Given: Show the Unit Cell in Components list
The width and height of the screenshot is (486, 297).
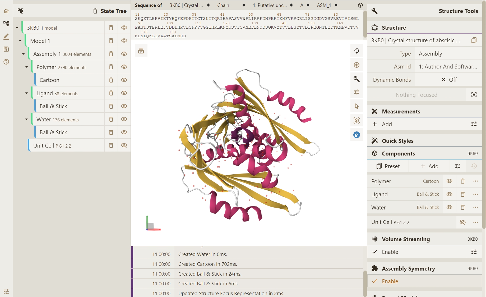Looking at the screenshot, I should [x=462, y=222].
